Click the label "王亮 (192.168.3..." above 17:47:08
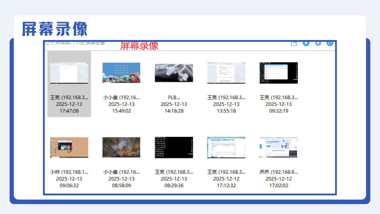Image resolution: width=380 pixels, height=214 pixels. [x=69, y=97]
